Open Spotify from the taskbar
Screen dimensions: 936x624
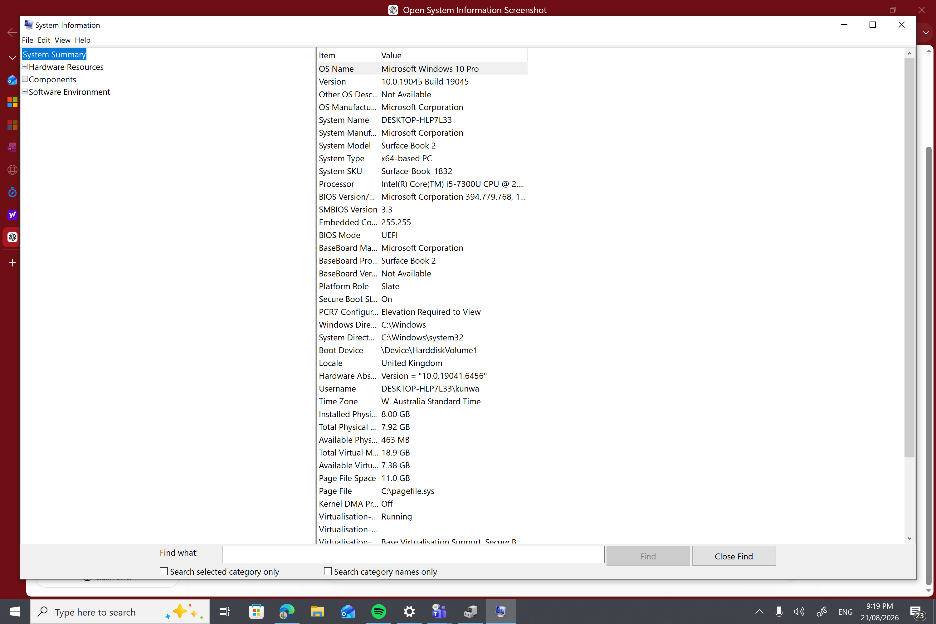point(378,612)
